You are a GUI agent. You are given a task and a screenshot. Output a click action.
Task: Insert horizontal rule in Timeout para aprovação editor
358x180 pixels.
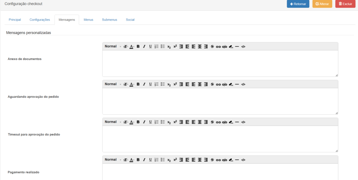pyautogui.click(x=237, y=122)
